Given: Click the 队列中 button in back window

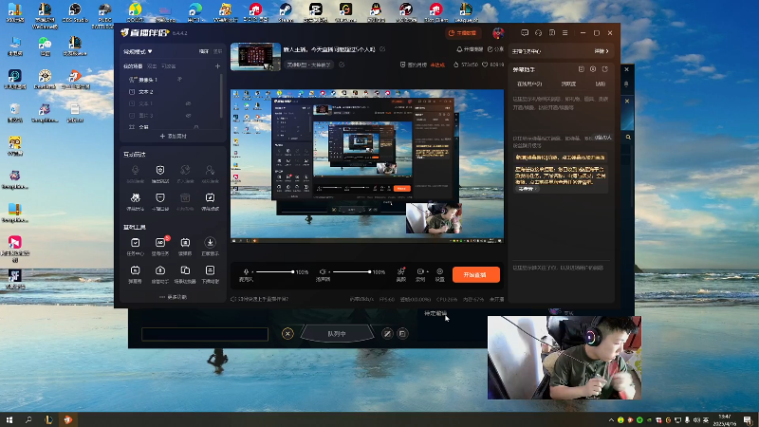Looking at the screenshot, I should coord(337,334).
